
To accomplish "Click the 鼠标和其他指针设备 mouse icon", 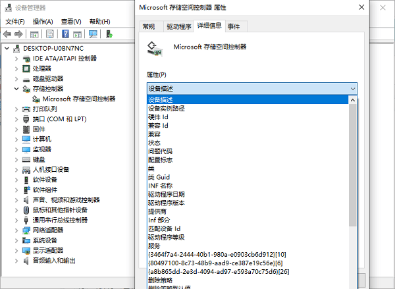I will coord(26,210).
